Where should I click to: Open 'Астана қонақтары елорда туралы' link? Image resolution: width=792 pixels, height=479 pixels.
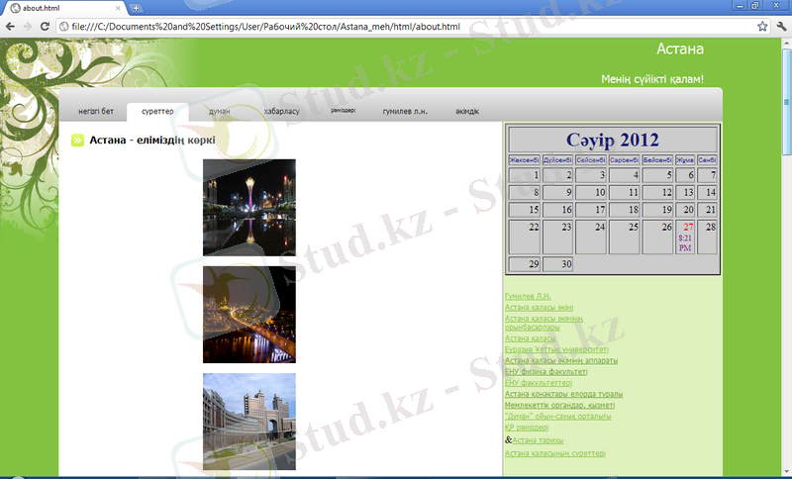[563, 394]
